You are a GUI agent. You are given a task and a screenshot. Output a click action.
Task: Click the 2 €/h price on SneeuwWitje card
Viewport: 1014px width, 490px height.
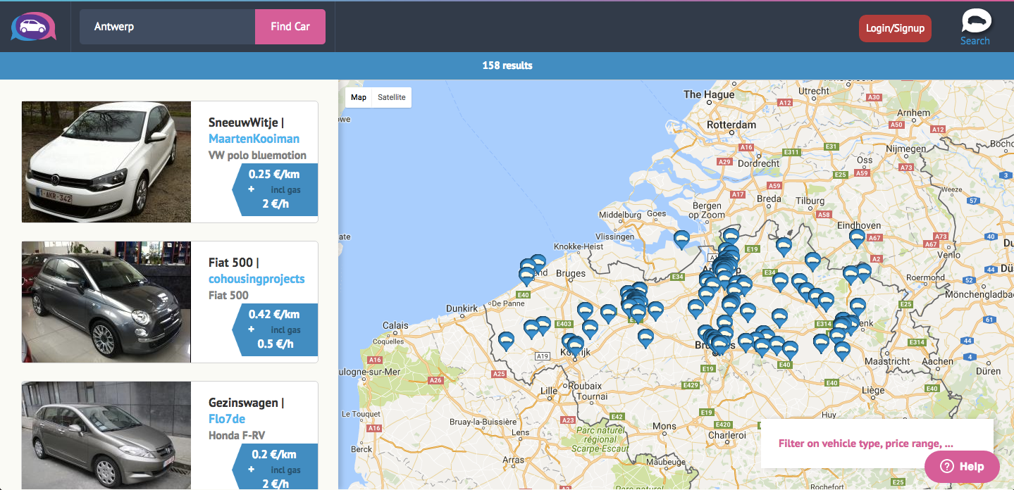pyautogui.click(x=275, y=204)
